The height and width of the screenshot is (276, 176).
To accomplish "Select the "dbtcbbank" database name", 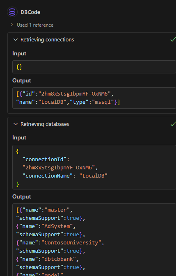I will [59, 259].
